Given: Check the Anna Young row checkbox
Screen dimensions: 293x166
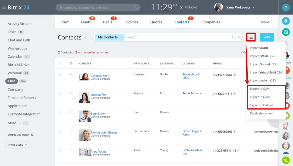Looking at the screenshot, I should point(61,150).
